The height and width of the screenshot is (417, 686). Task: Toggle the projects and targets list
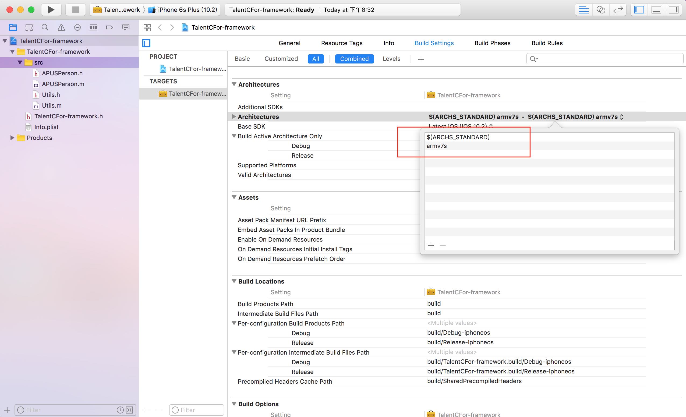(x=146, y=43)
